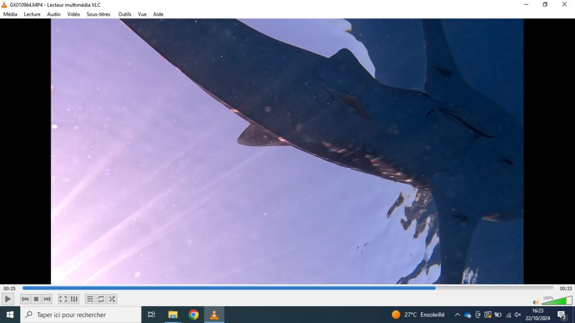Skip to the next media track
Viewport: 575px width, 323px height.
[47, 299]
